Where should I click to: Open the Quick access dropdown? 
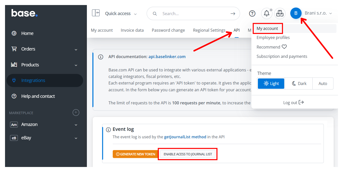(121, 14)
